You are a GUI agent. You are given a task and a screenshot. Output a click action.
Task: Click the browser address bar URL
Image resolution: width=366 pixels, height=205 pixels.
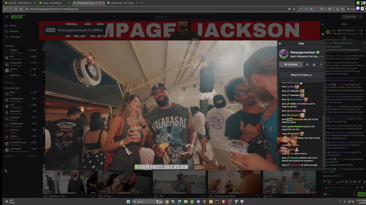pyautogui.click(x=54, y=9)
